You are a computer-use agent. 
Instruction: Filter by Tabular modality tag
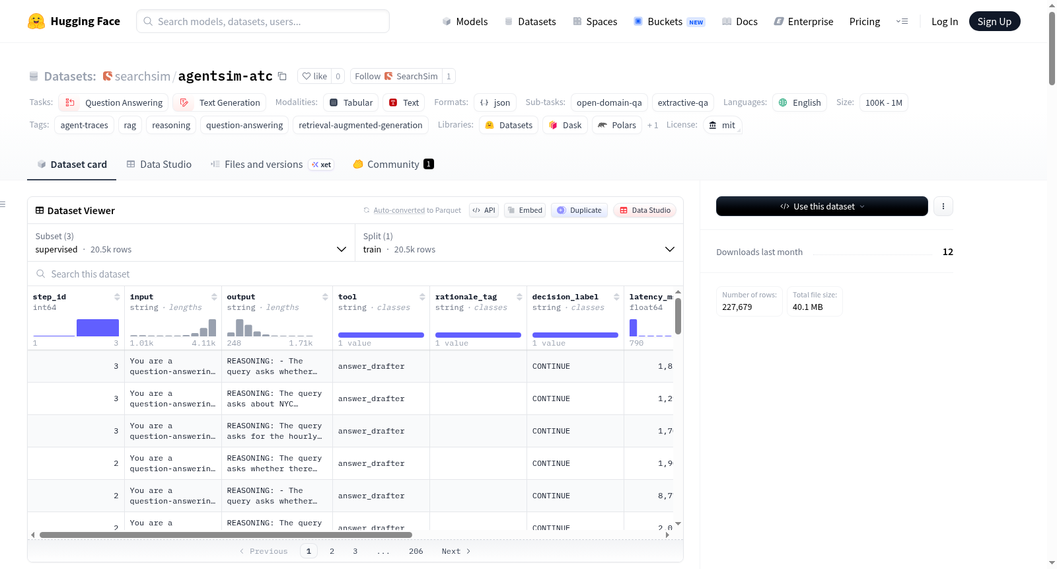(x=351, y=102)
